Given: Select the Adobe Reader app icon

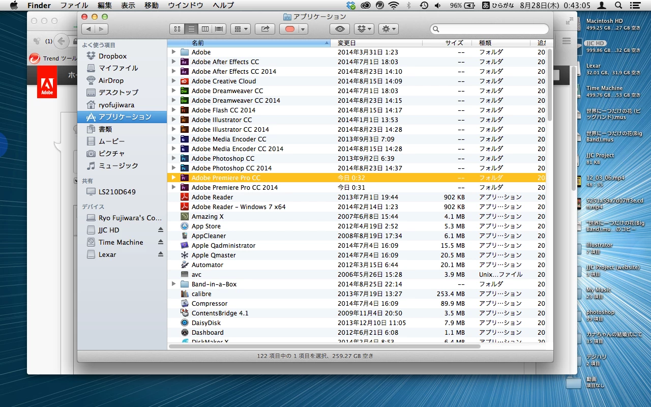Looking at the screenshot, I should coord(185,197).
